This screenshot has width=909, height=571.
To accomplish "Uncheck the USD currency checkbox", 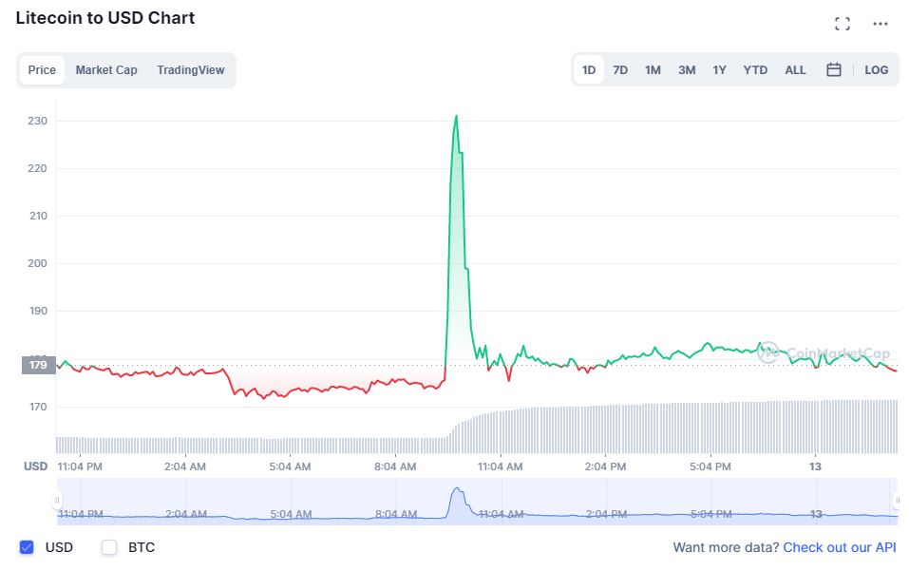I will tap(27, 547).
